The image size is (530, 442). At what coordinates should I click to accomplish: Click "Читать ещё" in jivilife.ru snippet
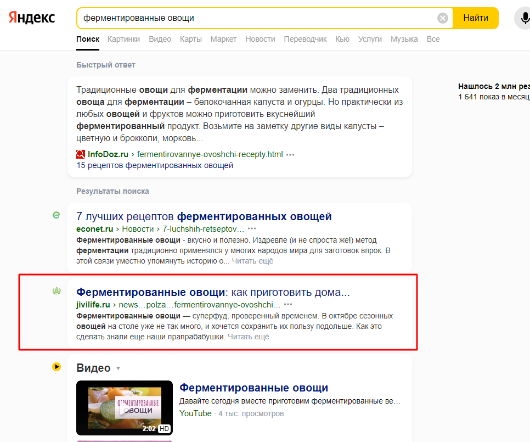pos(249,337)
